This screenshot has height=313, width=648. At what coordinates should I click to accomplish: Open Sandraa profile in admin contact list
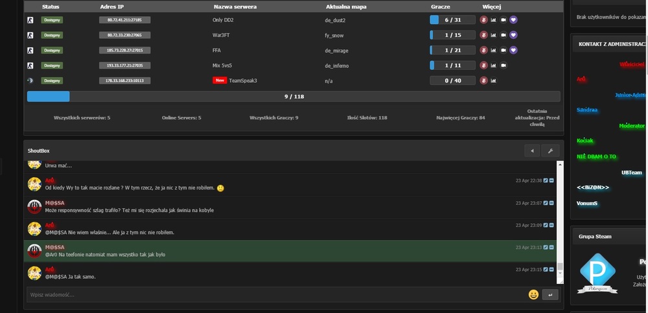[x=587, y=110]
